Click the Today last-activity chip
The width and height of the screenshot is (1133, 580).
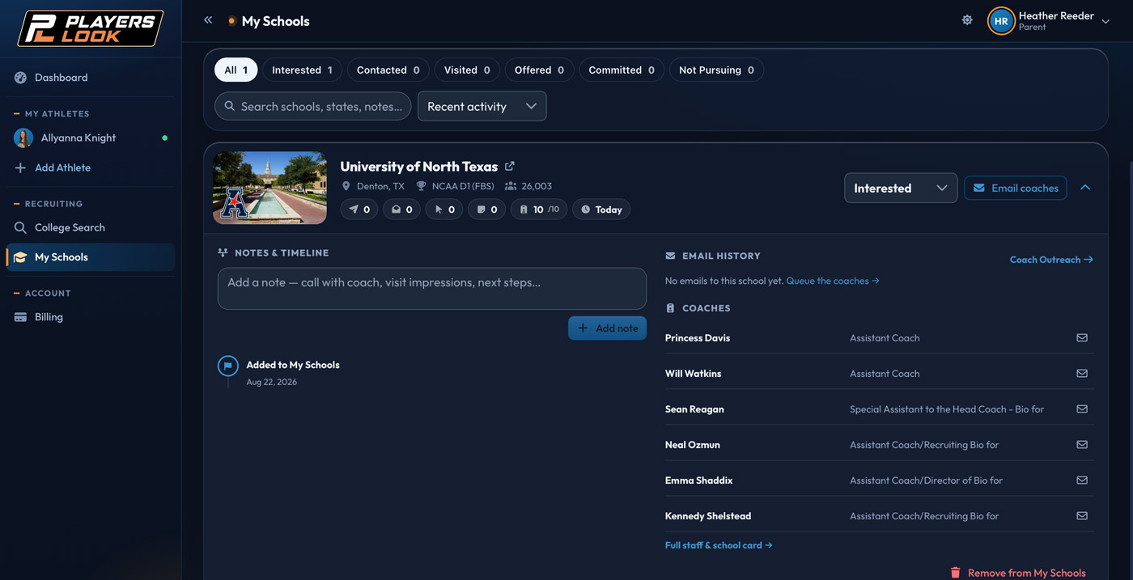click(601, 210)
